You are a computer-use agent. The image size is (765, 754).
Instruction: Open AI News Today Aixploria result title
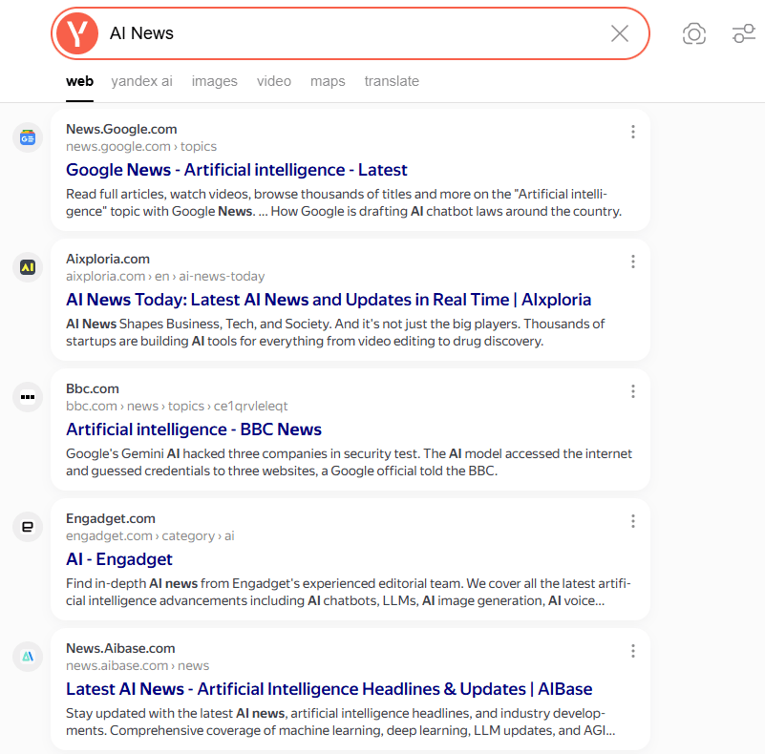tap(329, 300)
